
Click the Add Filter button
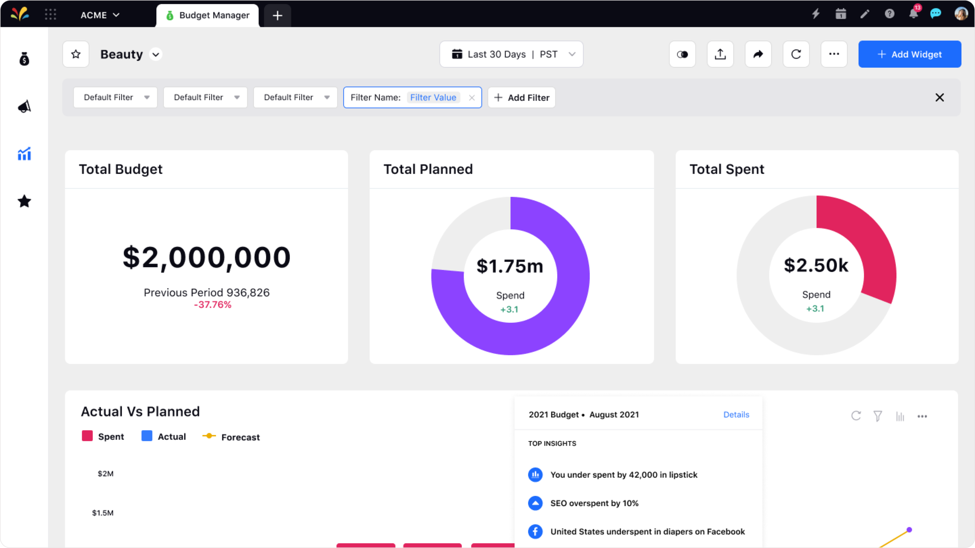click(x=521, y=97)
